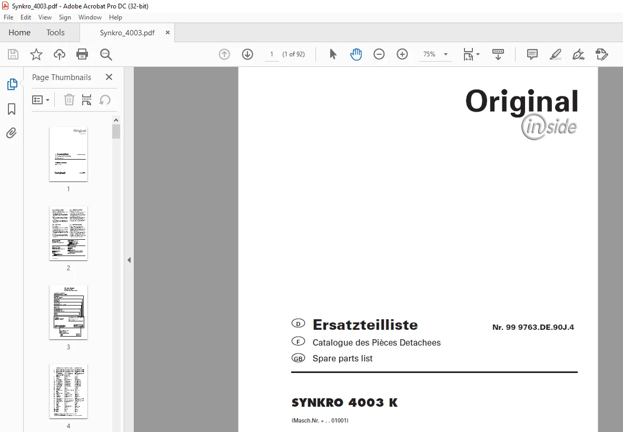Image resolution: width=623 pixels, height=432 pixels.
Task: Select the Highlight text pen tool
Action: (x=555, y=54)
